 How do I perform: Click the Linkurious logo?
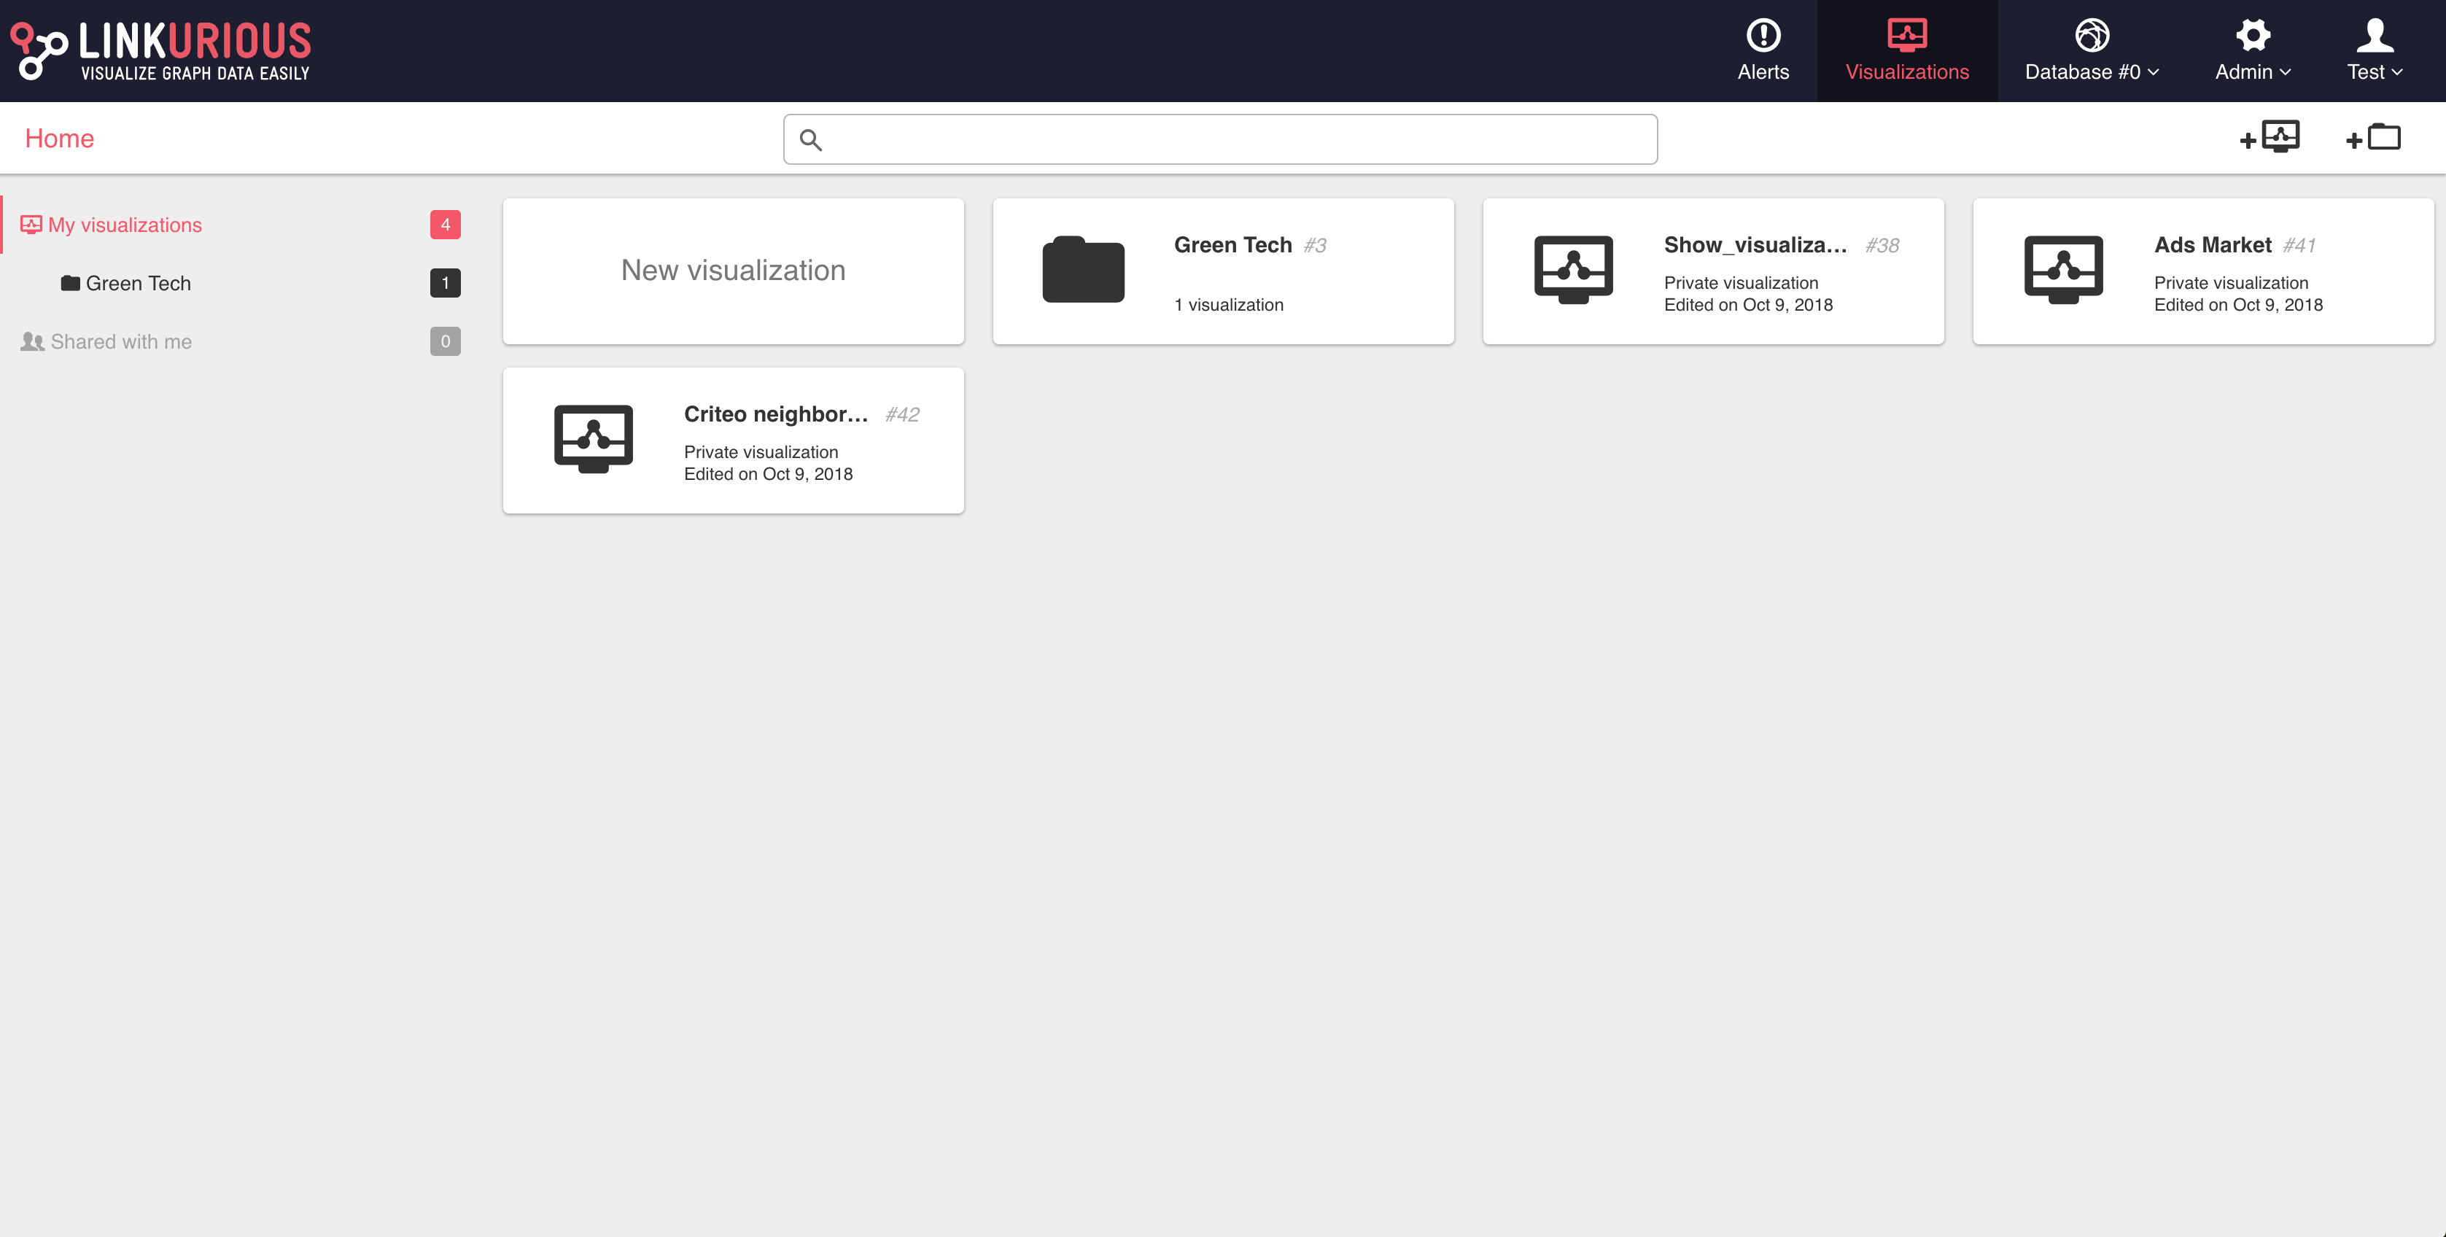pyautogui.click(x=160, y=51)
